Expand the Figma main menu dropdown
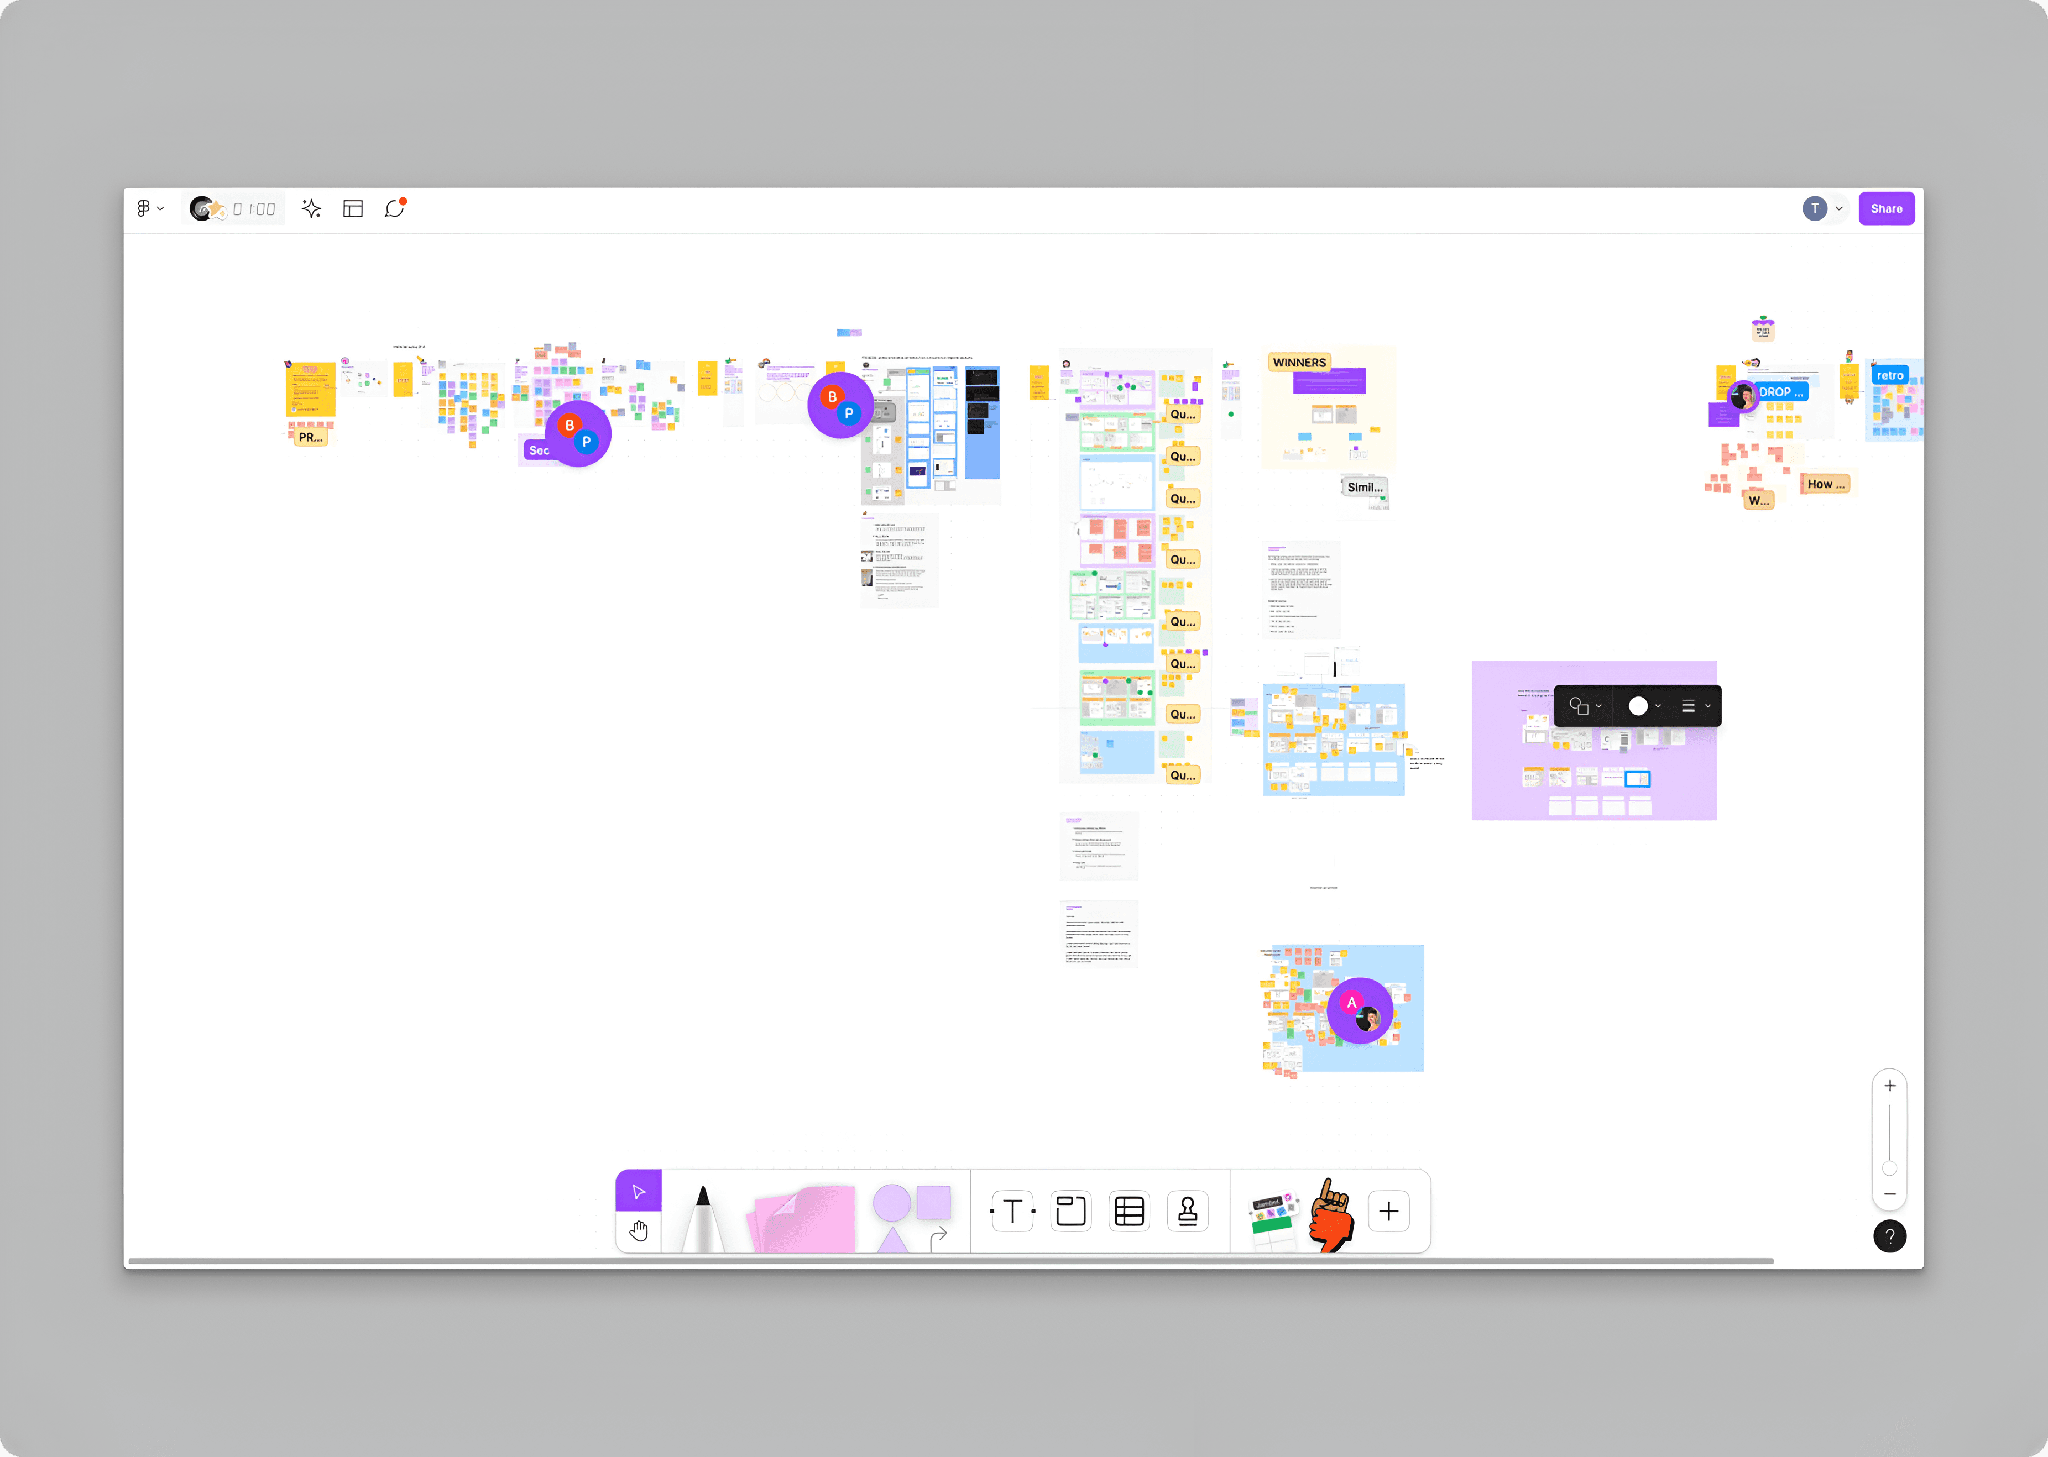 [x=149, y=209]
